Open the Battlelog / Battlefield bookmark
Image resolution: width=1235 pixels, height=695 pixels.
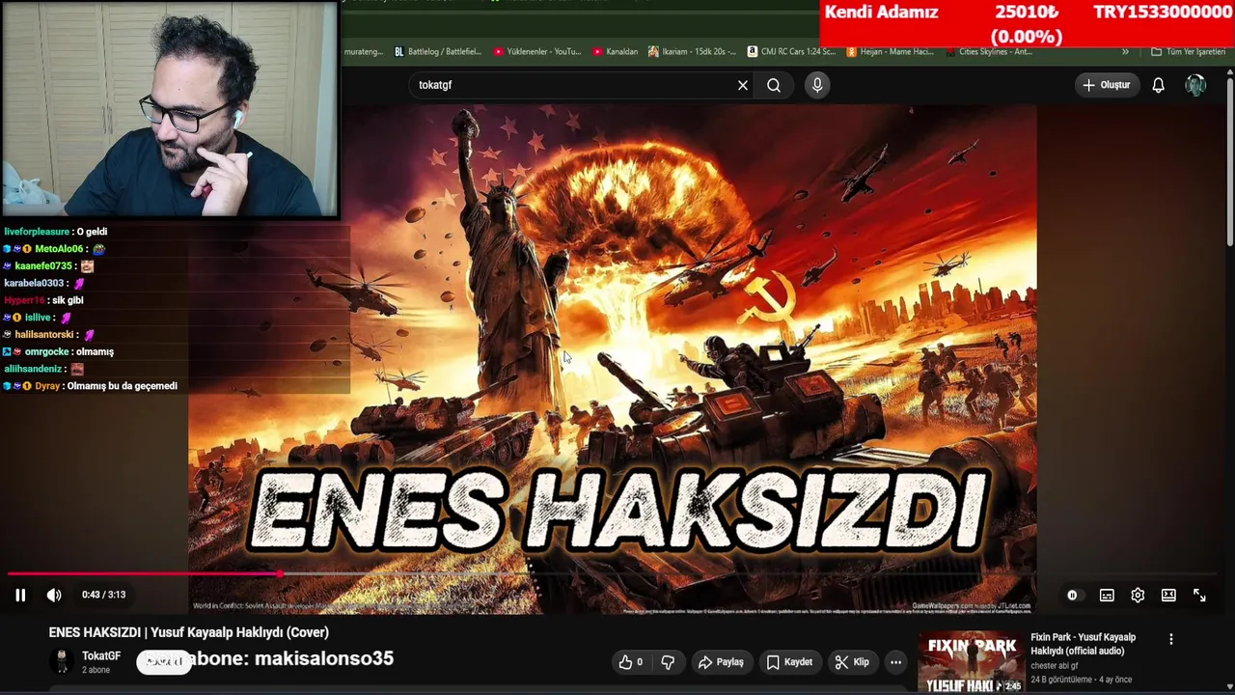coord(437,52)
